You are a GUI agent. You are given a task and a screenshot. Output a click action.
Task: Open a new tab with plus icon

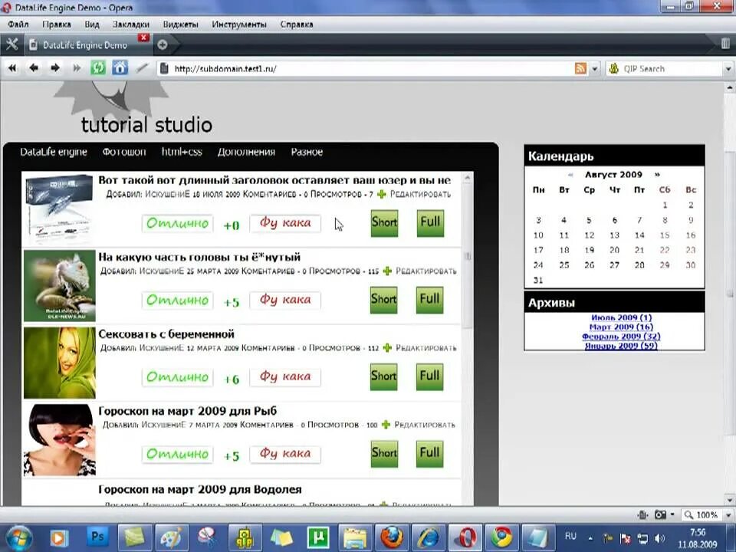(163, 44)
